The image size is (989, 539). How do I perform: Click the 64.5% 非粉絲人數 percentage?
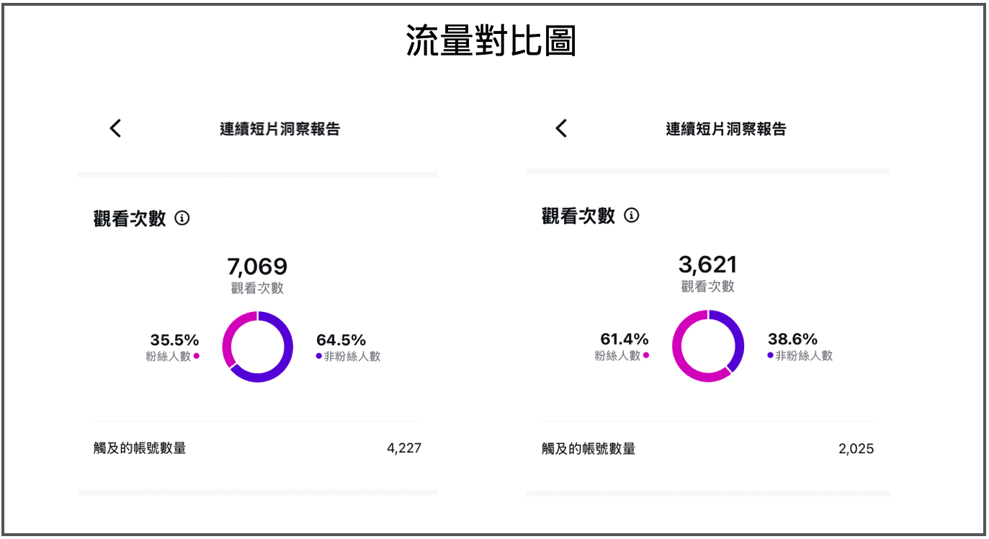341,340
